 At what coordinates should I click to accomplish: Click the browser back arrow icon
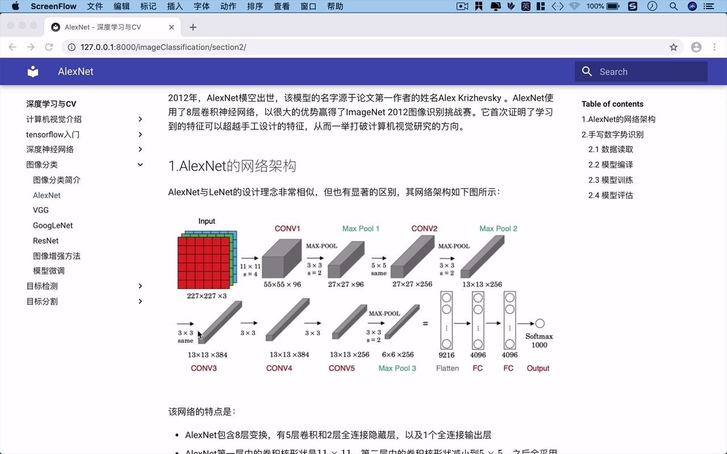tap(12, 47)
